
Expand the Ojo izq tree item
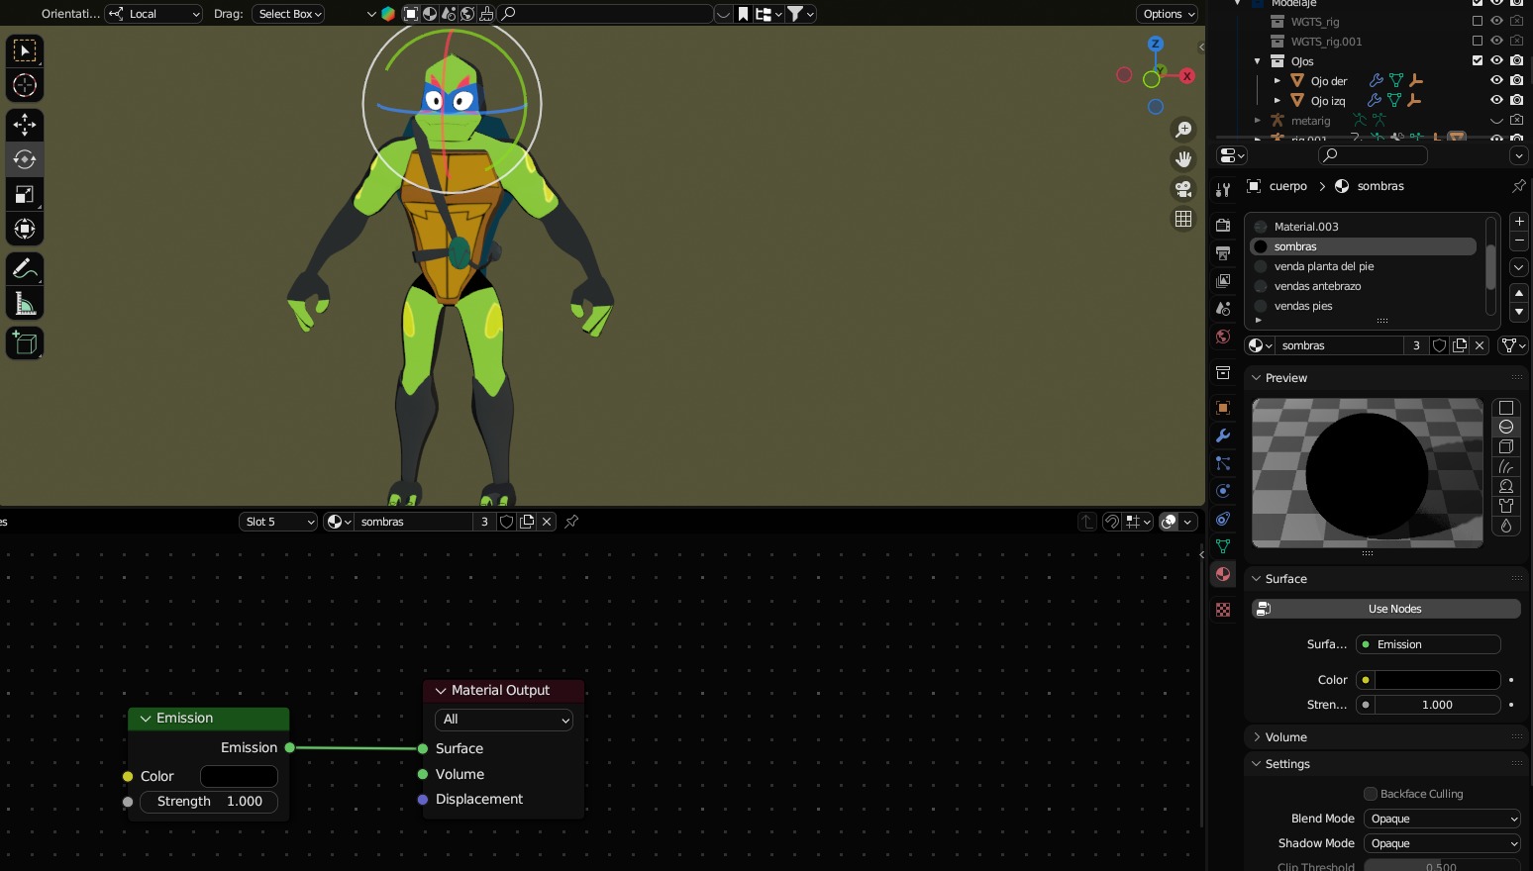point(1277,100)
